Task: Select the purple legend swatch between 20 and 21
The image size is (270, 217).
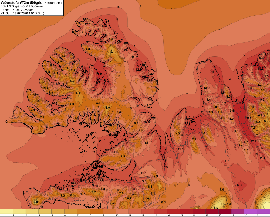Action: coord(251,212)
